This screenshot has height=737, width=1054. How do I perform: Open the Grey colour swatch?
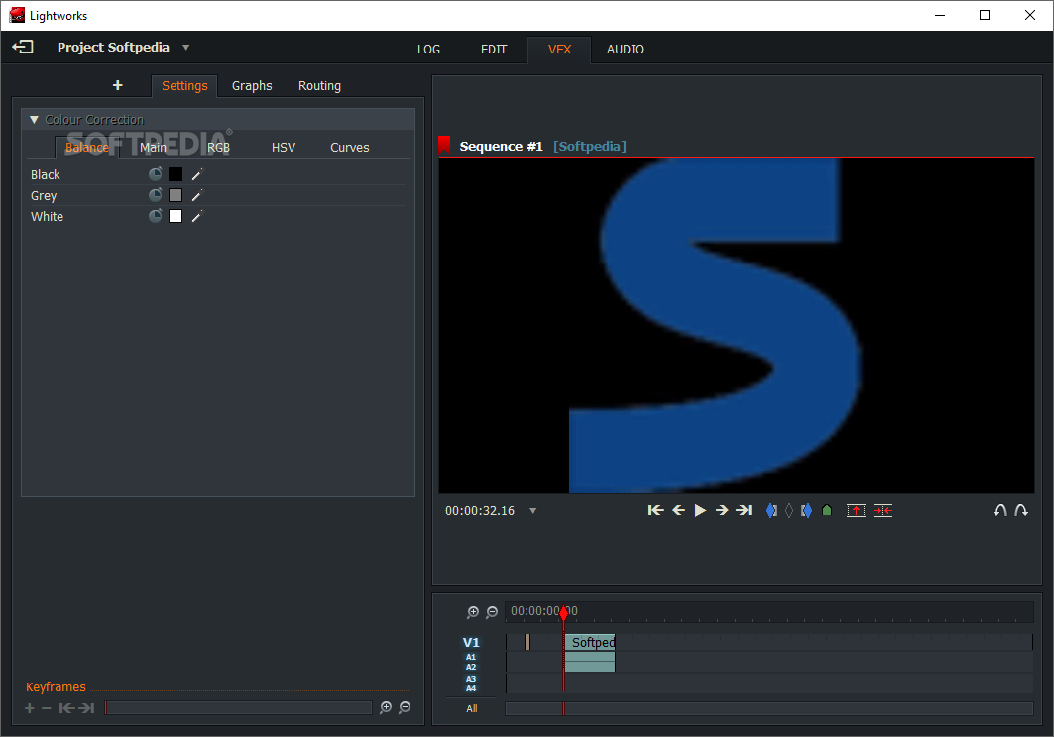click(176, 195)
